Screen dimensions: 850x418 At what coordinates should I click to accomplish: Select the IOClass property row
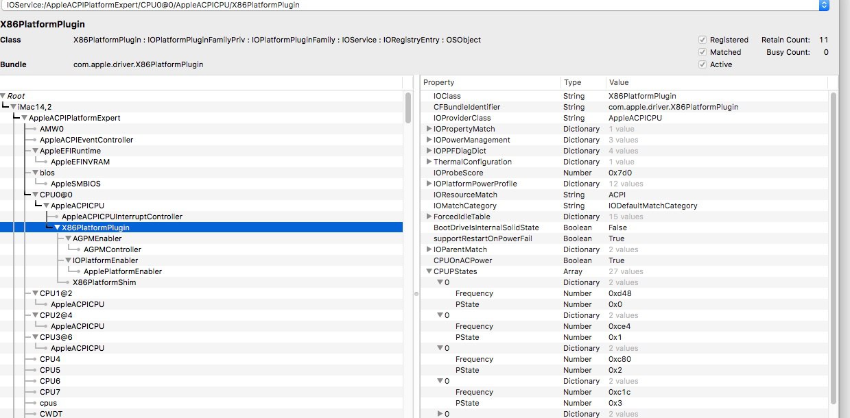tap(624, 96)
